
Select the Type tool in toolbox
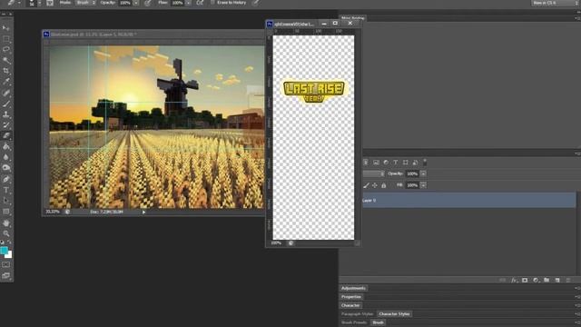[6, 190]
